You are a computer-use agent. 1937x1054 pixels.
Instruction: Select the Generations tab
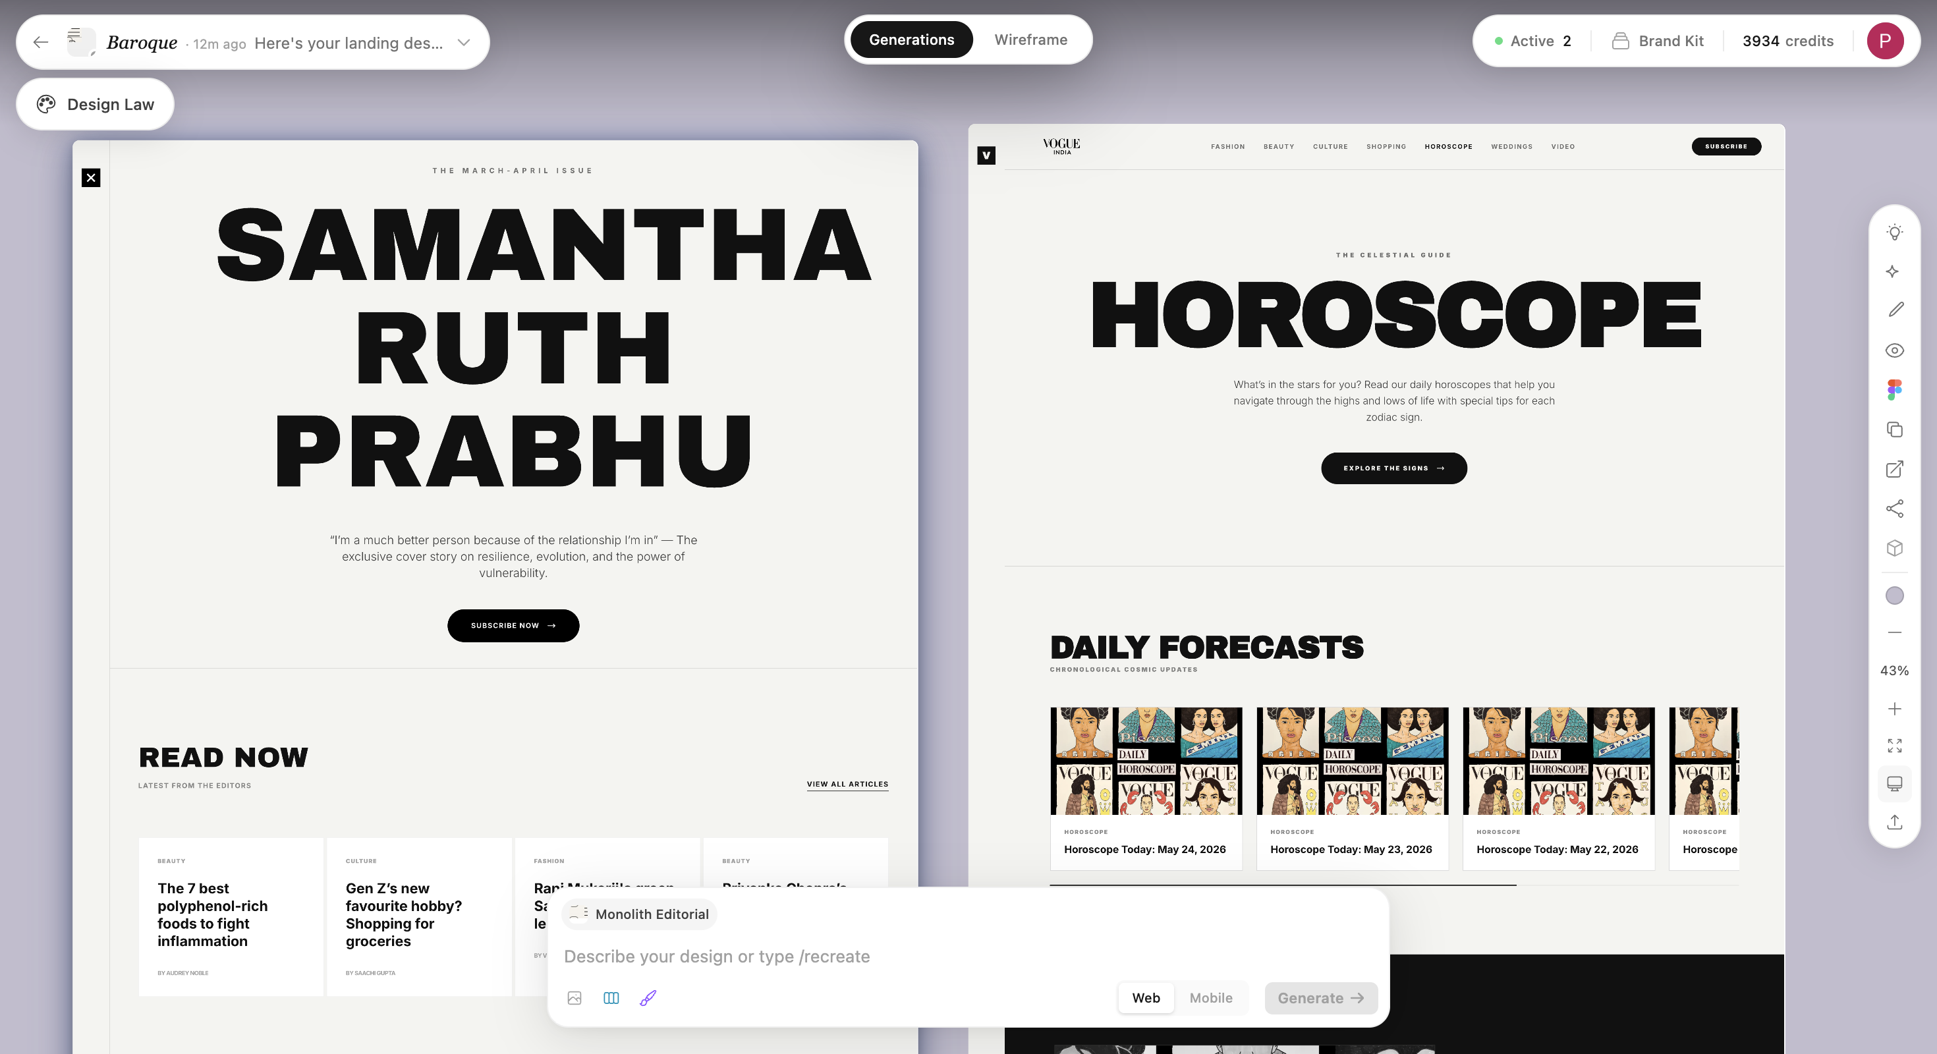click(911, 40)
